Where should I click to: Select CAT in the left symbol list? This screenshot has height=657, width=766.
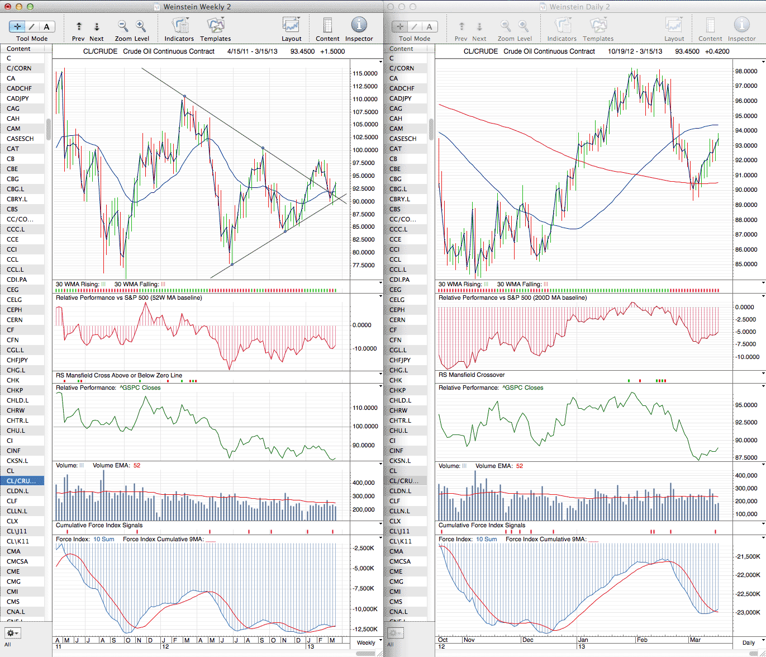(13, 149)
